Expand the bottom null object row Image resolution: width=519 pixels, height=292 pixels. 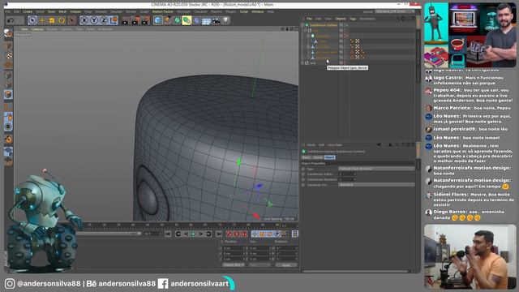pos(302,63)
